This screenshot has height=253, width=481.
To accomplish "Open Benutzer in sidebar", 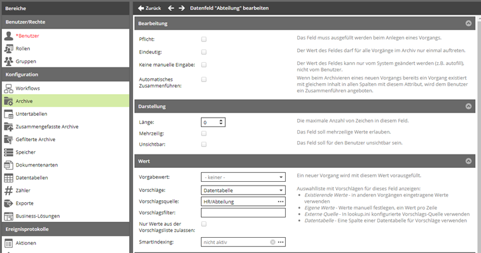I will pos(27,36).
